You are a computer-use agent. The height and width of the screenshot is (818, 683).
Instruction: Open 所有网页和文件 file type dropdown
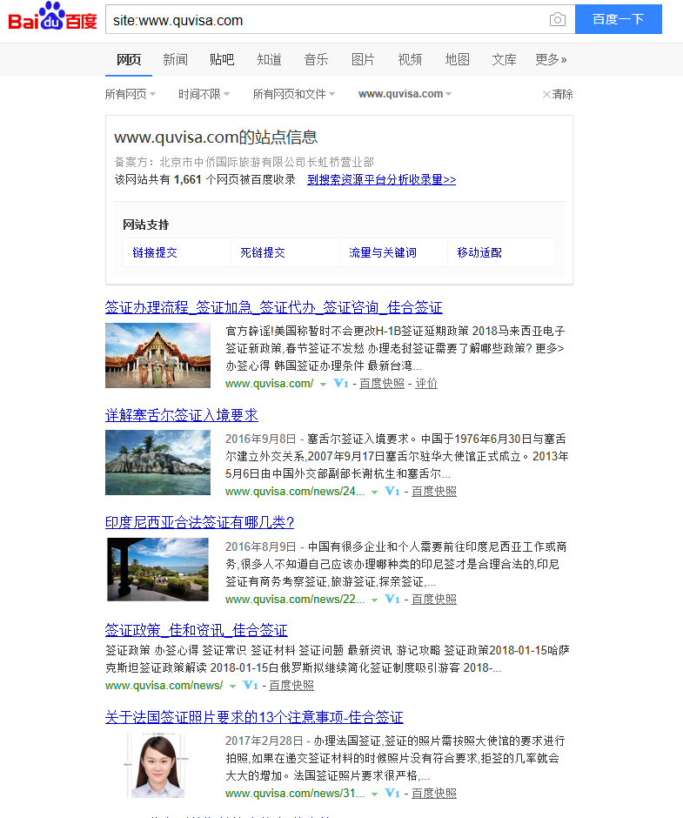pos(294,95)
